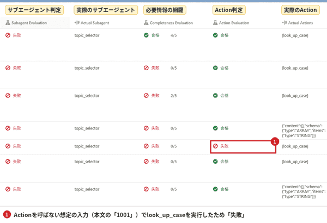
Task: Click subagent fail icon in the failed-action row
Action: click(x=8, y=146)
